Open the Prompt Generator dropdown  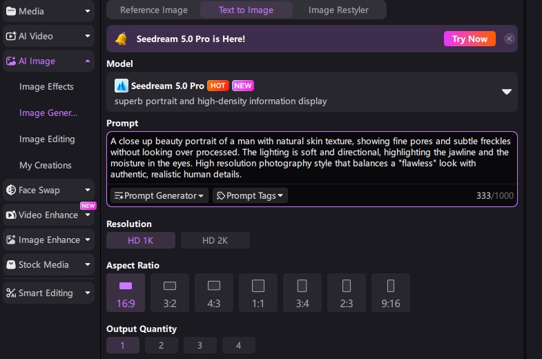(159, 195)
